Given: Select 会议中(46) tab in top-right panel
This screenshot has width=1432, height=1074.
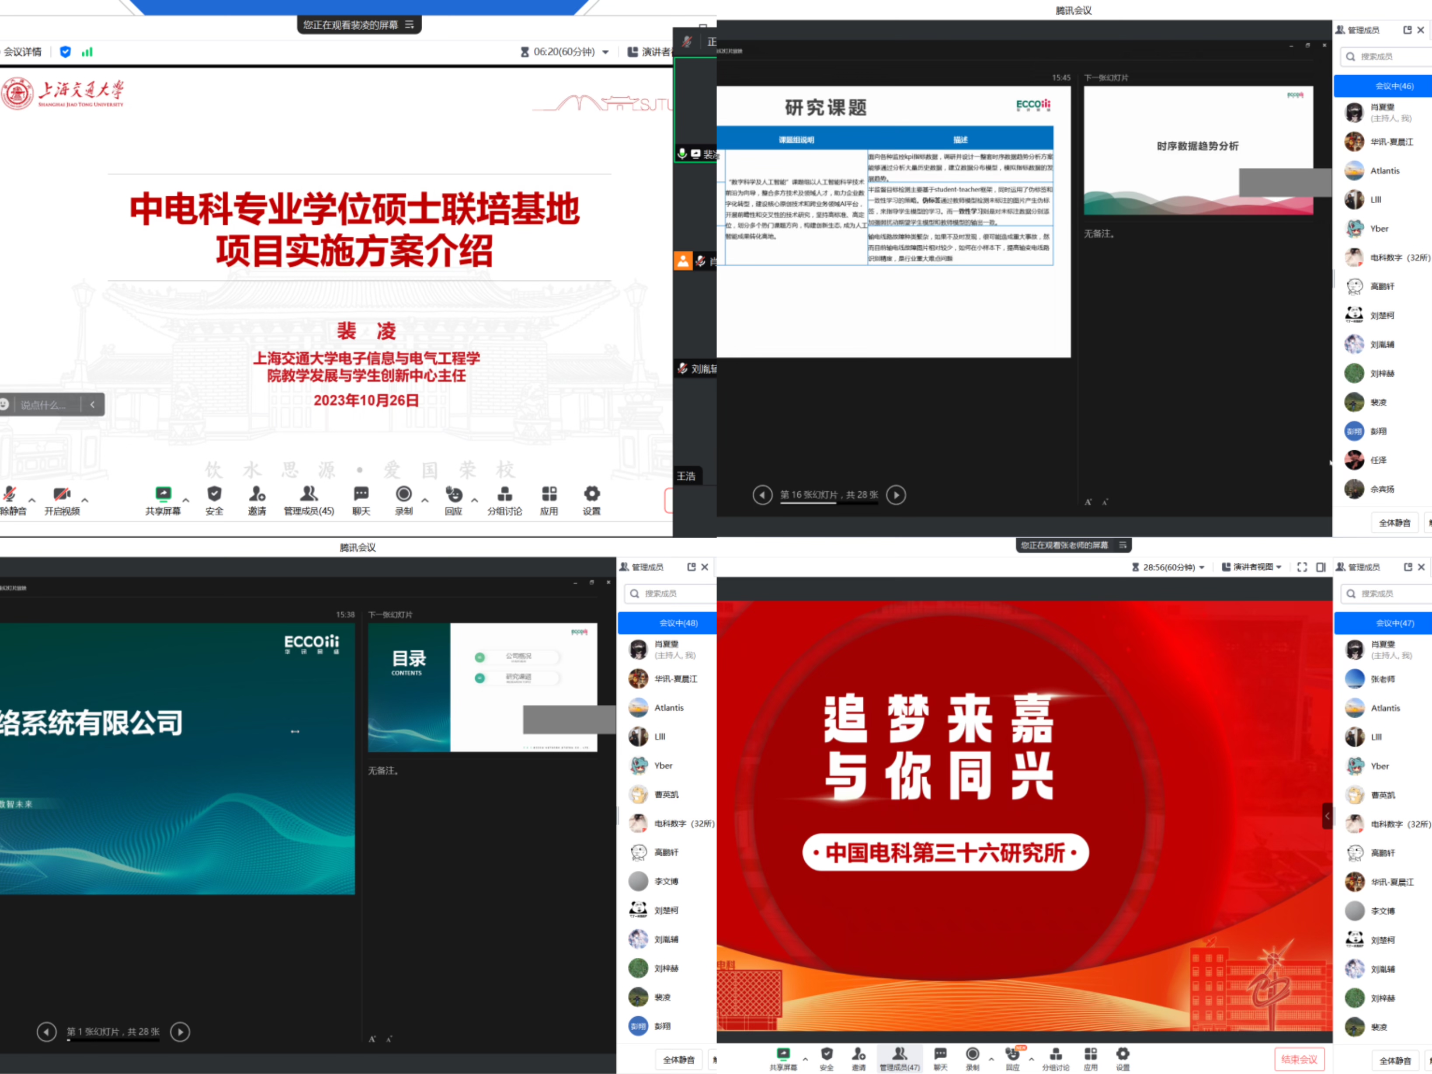Looking at the screenshot, I should coord(1383,86).
